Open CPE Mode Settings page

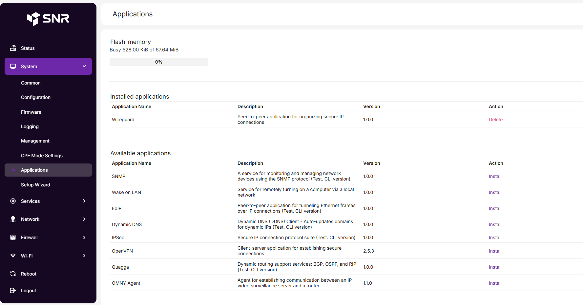point(42,156)
